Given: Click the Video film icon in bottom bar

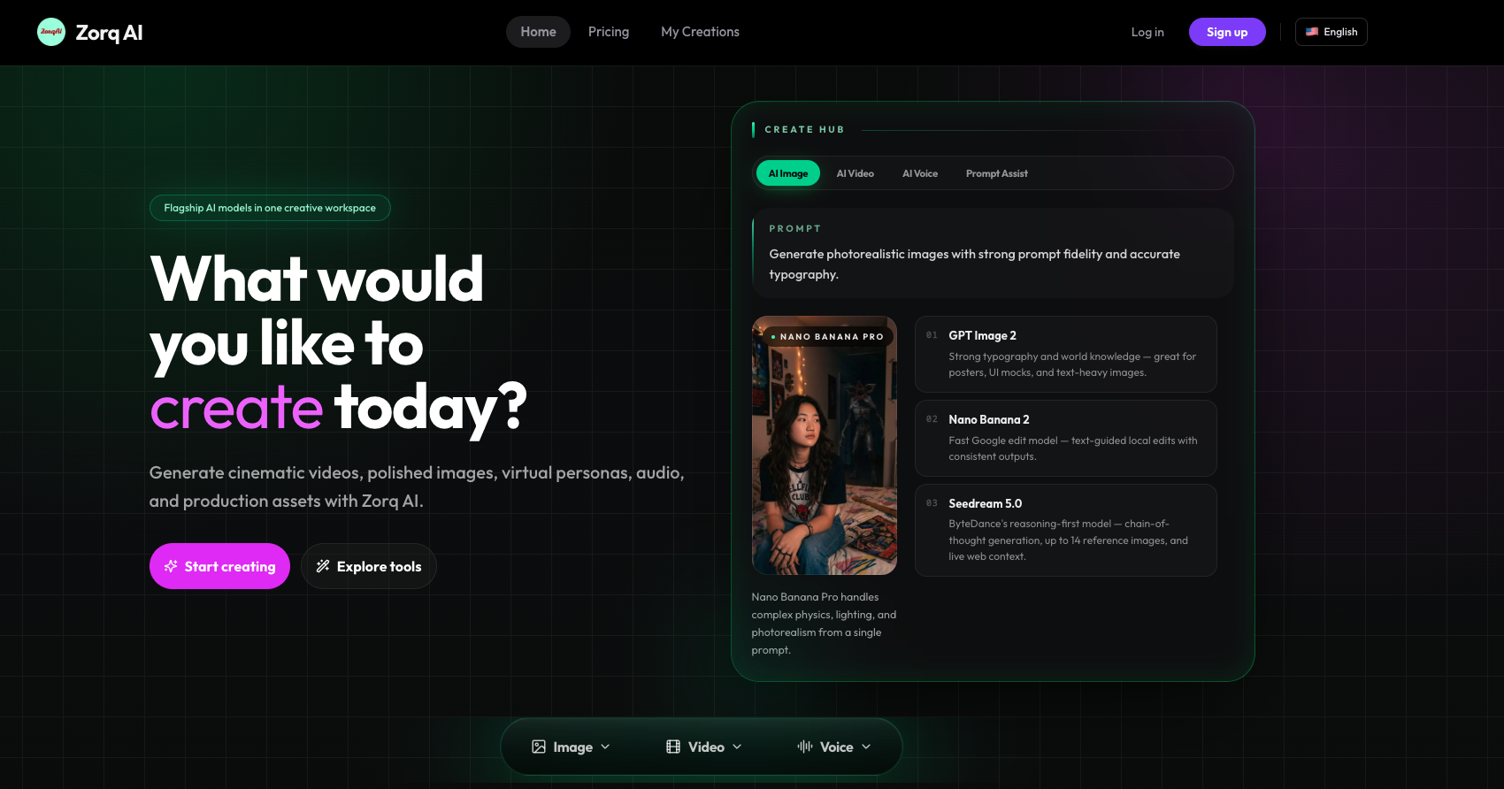Looking at the screenshot, I should pyautogui.click(x=673, y=747).
